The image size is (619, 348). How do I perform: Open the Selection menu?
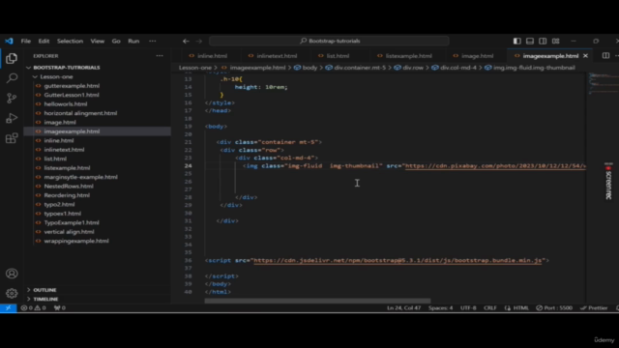pyautogui.click(x=70, y=41)
